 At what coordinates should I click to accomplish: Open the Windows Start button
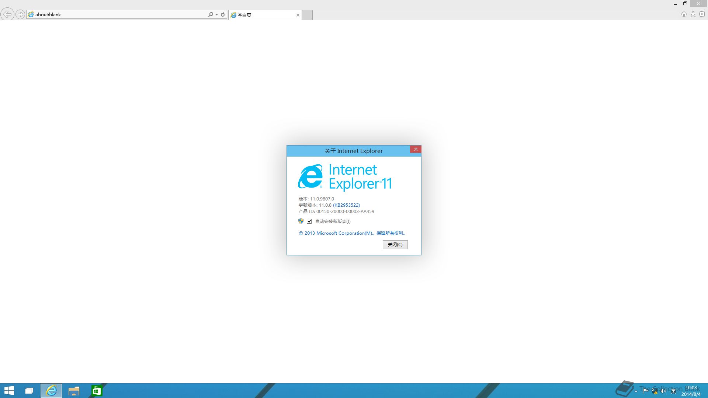tap(9, 391)
